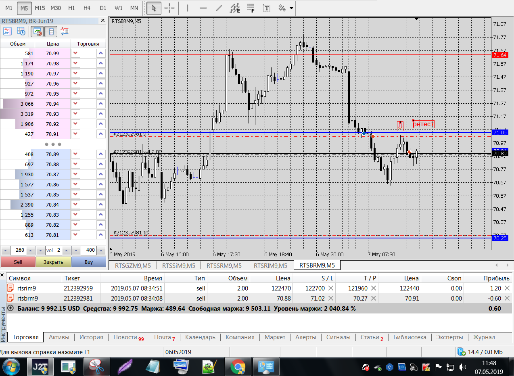Click the red 71.64 price level label

tap(500, 55)
